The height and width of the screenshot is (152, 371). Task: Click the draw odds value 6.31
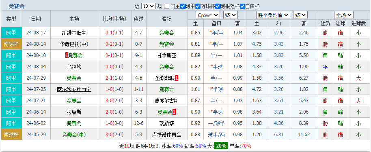pos(279,135)
